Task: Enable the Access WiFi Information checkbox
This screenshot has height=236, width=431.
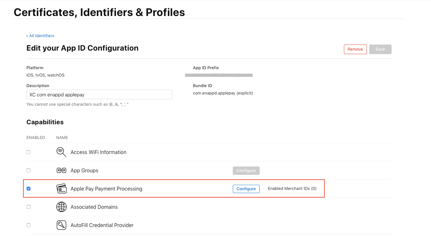Action: (x=28, y=152)
